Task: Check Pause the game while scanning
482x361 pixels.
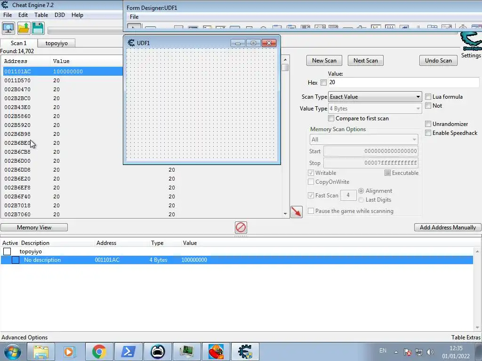Action: [311, 211]
